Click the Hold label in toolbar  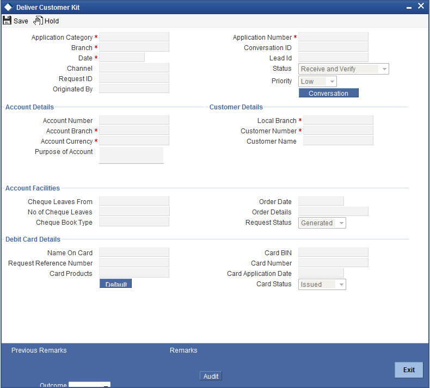(52, 21)
